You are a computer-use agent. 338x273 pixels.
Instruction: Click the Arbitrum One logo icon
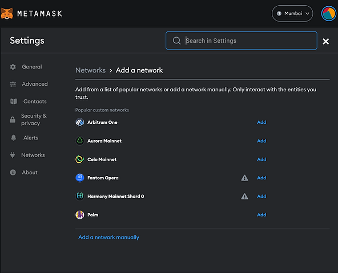coord(79,122)
